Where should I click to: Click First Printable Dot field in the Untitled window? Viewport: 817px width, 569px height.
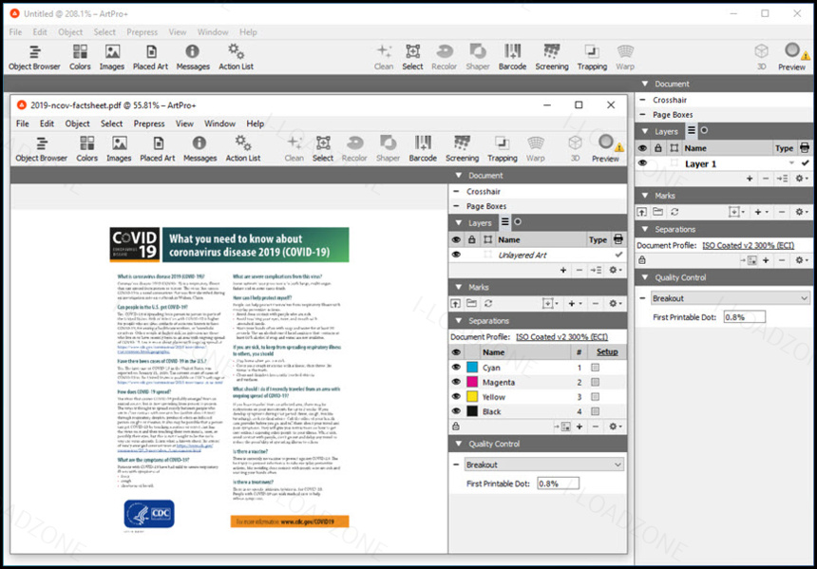(745, 317)
